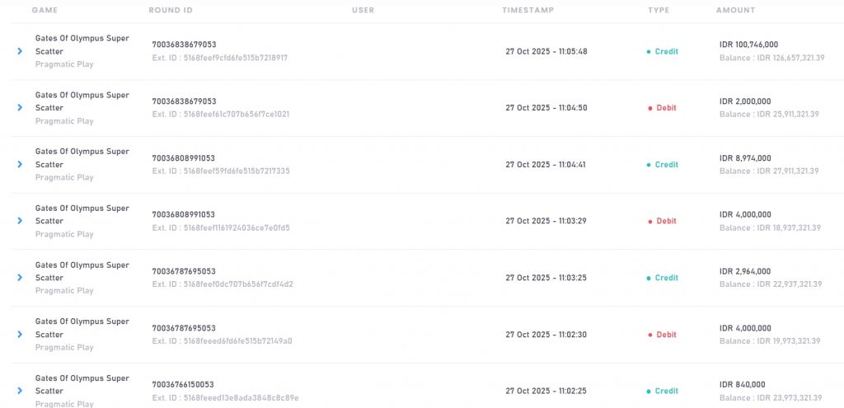Image resolution: width=844 pixels, height=408 pixels.
Task: Sort by the GAME column header
Action: [x=45, y=10]
